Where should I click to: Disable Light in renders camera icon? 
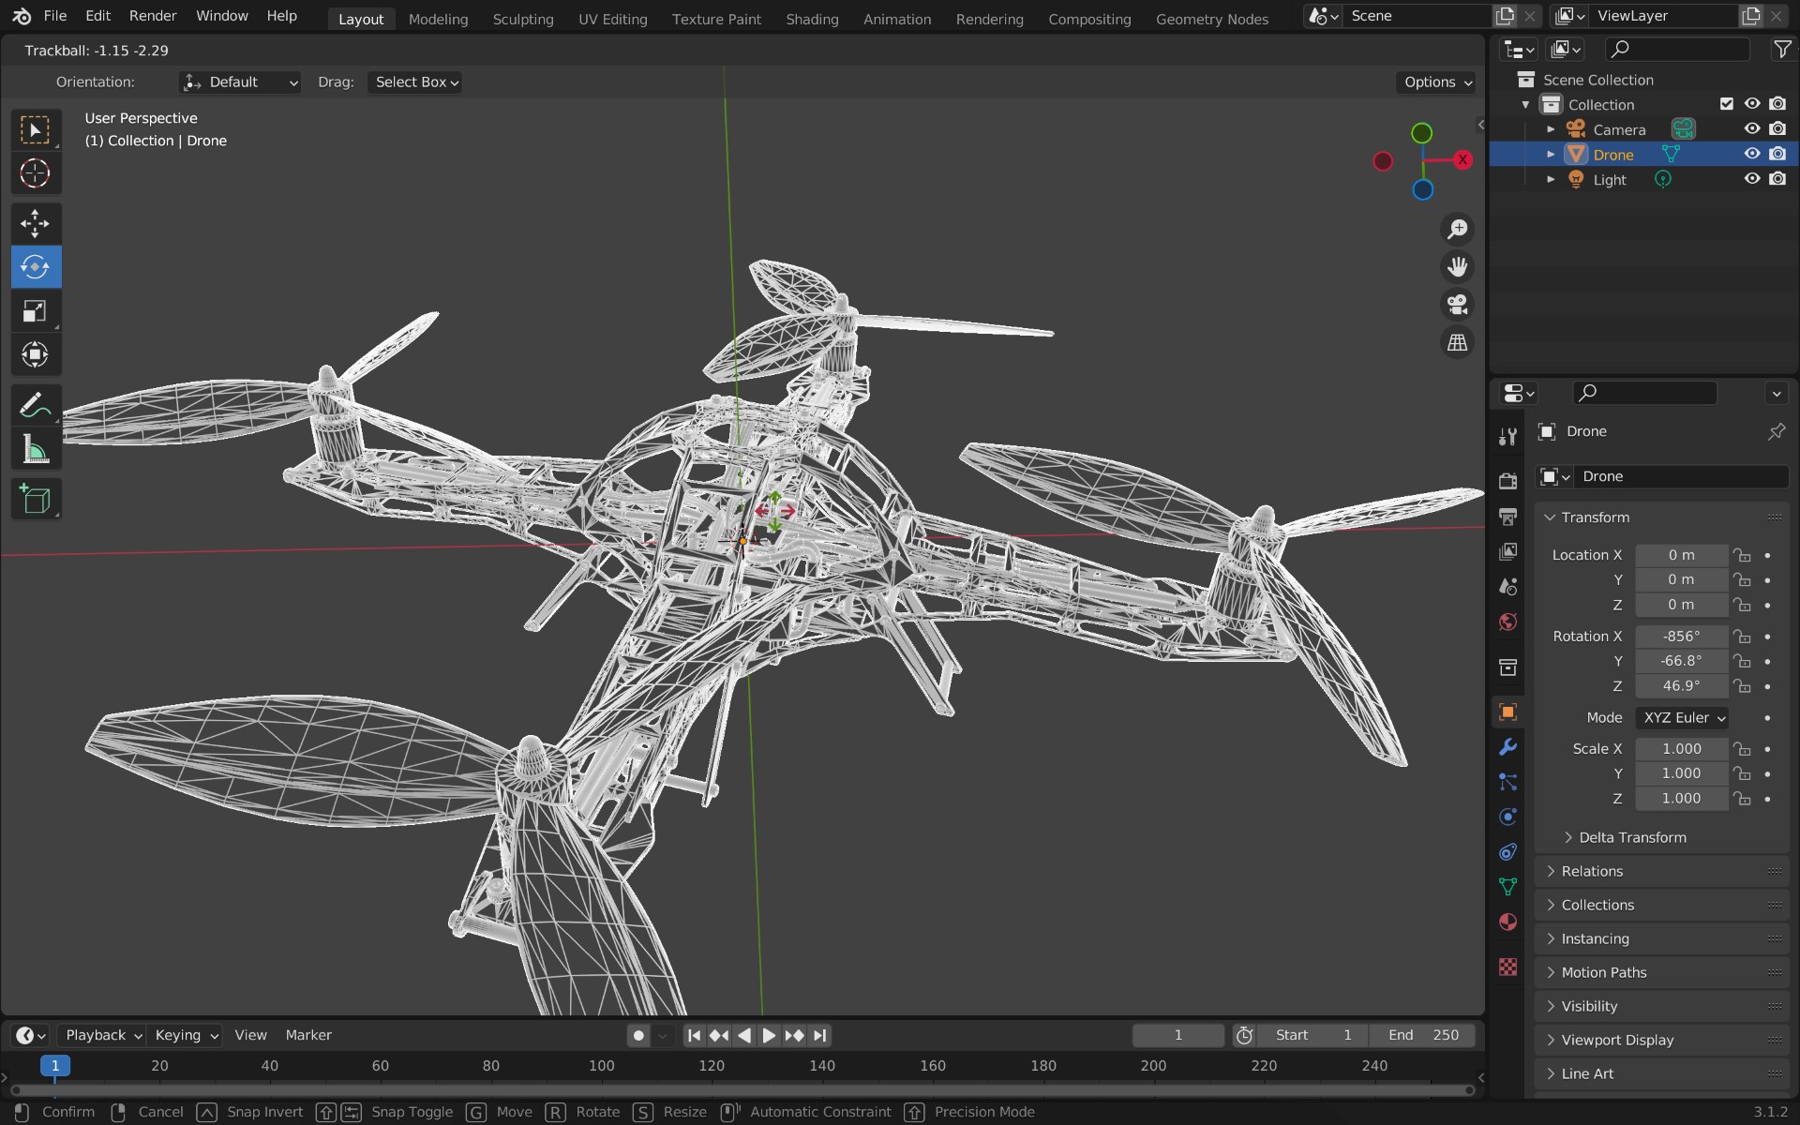click(x=1777, y=179)
